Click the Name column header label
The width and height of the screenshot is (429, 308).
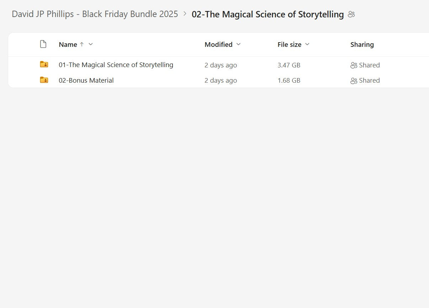68,45
